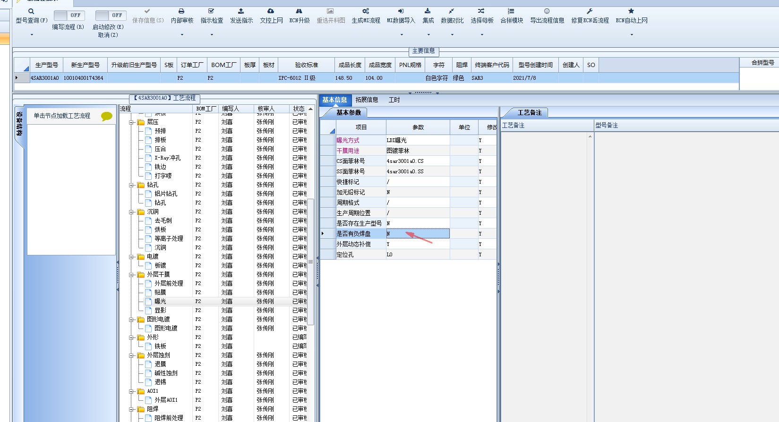Viewport: 779px width, 422px height.
Task: Click 选择母板 shuffle icon
Action: (x=481, y=11)
